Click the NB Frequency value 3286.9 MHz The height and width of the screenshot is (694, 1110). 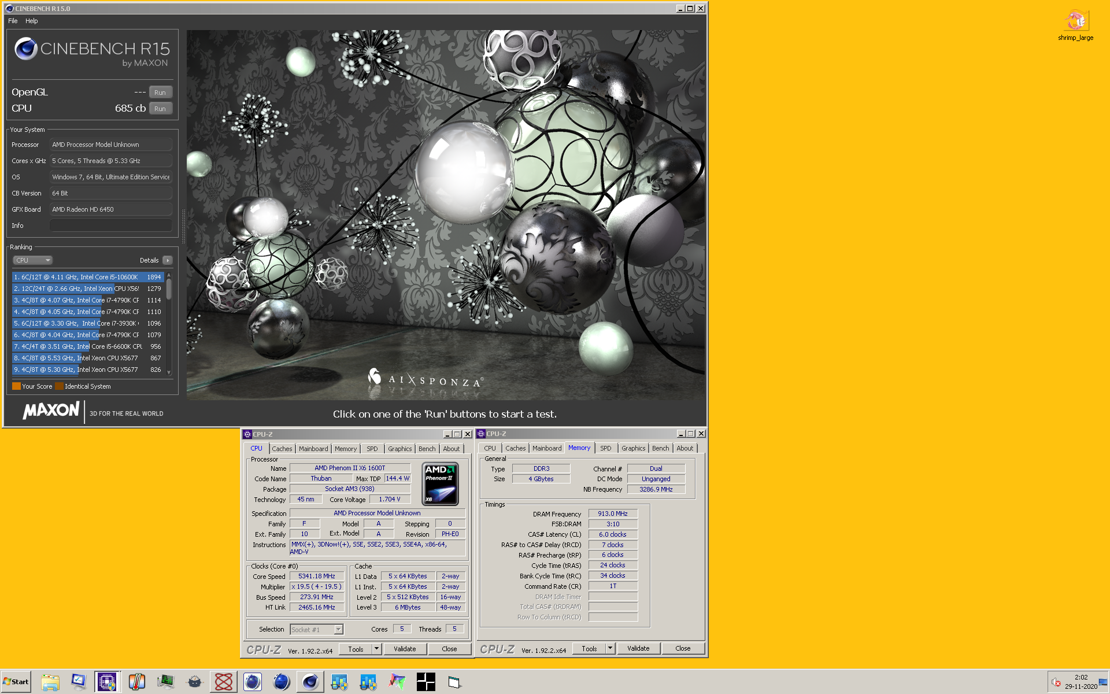[656, 489]
